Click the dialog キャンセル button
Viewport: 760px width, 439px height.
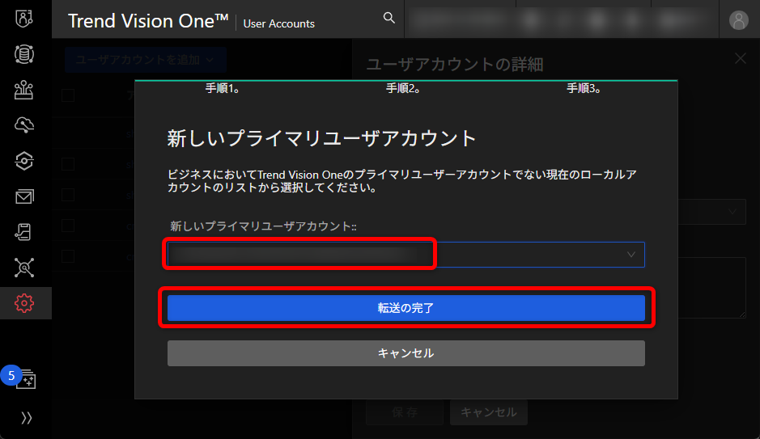coord(406,353)
